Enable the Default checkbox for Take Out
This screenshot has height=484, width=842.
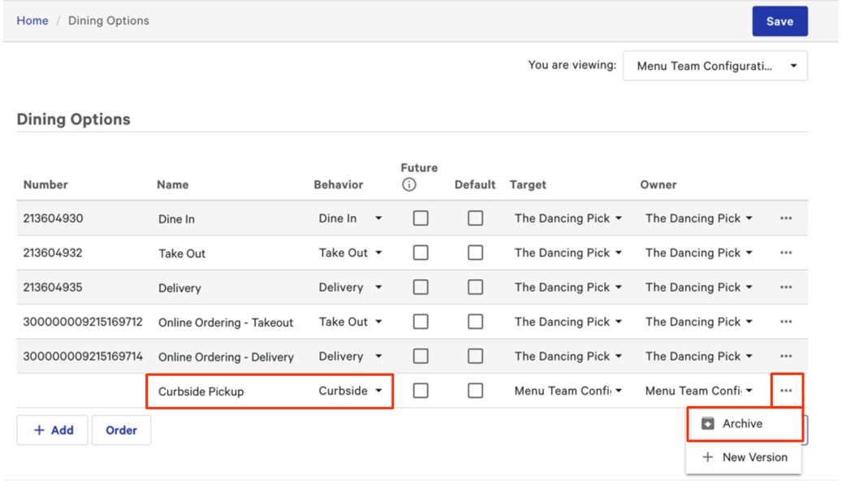(x=475, y=253)
